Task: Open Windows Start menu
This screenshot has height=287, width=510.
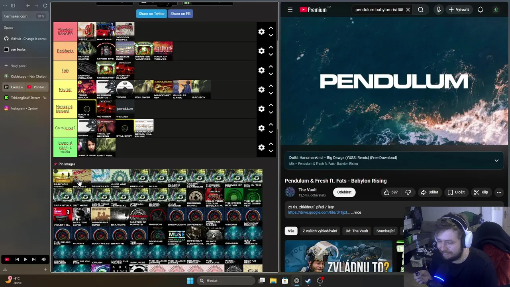Action: (190, 281)
